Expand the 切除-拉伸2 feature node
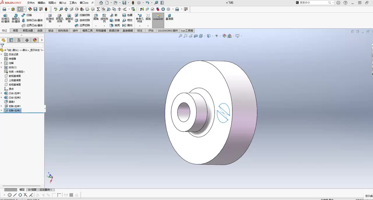The image size is (373, 200). tap(1, 110)
